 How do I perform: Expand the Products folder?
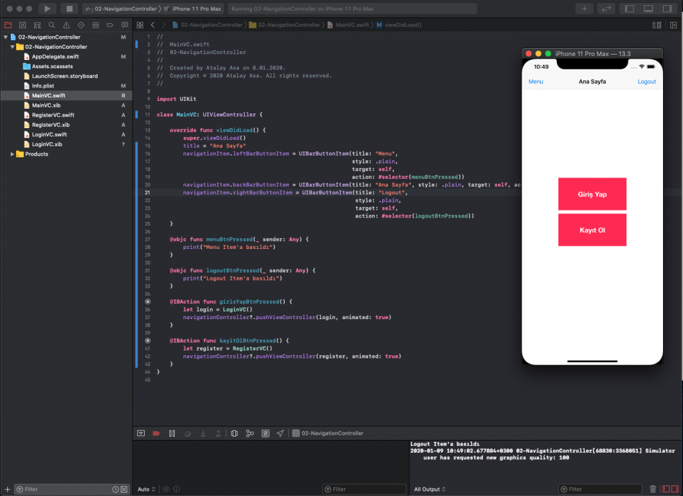(x=12, y=154)
